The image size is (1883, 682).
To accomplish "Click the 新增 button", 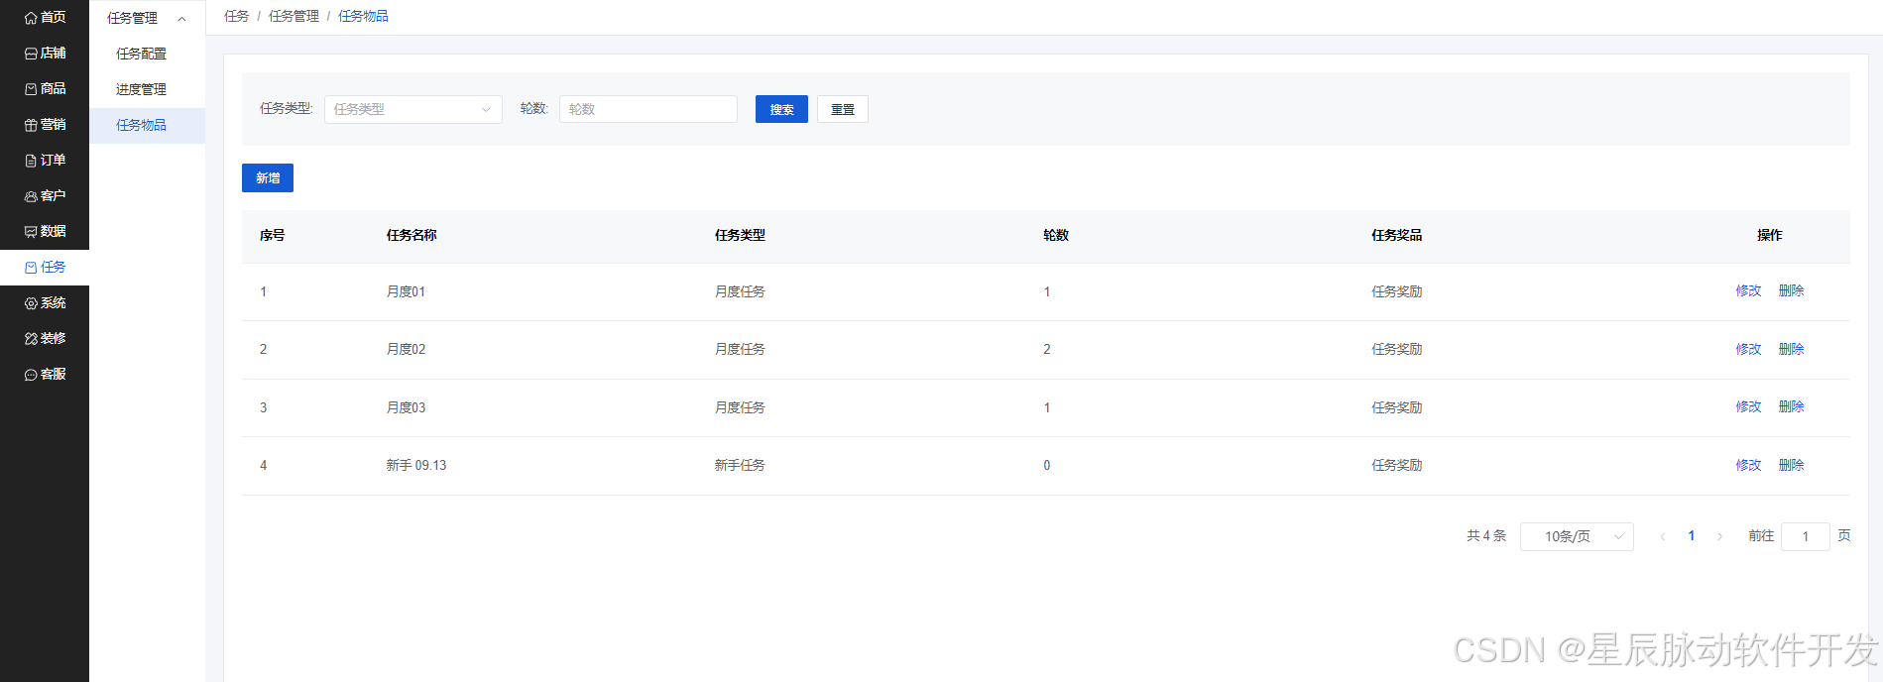I will [x=268, y=177].
